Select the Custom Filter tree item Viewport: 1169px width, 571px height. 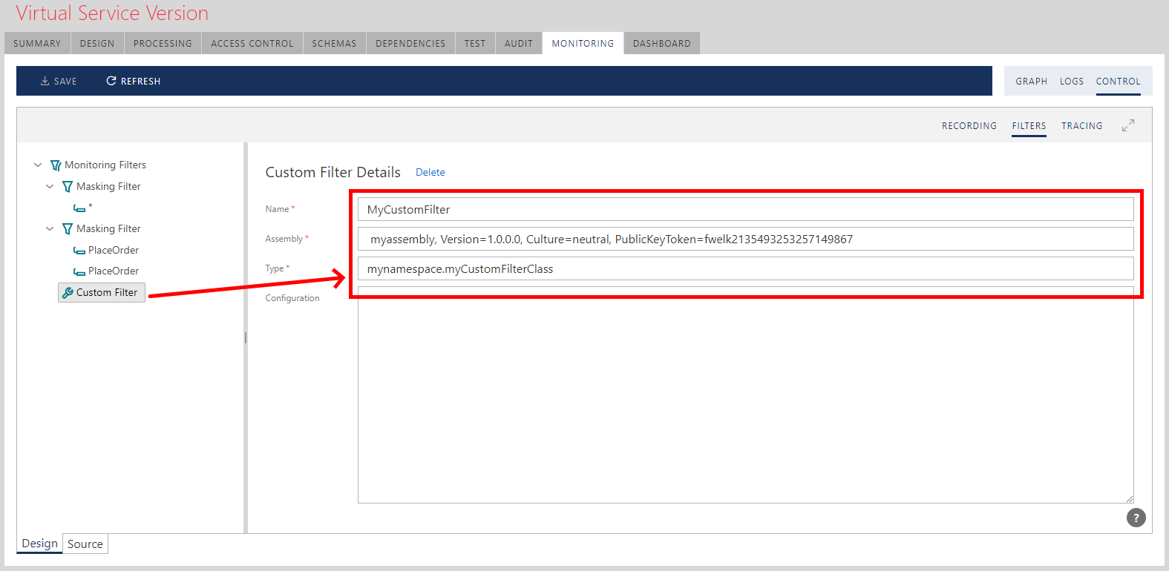102,293
